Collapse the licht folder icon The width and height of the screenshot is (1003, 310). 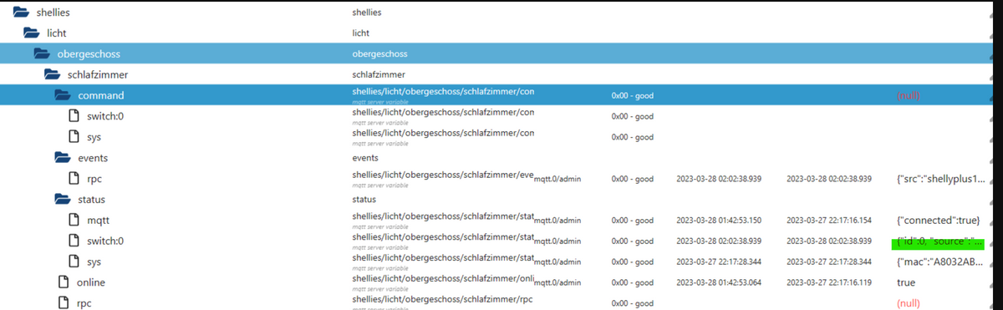pyautogui.click(x=32, y=33)
